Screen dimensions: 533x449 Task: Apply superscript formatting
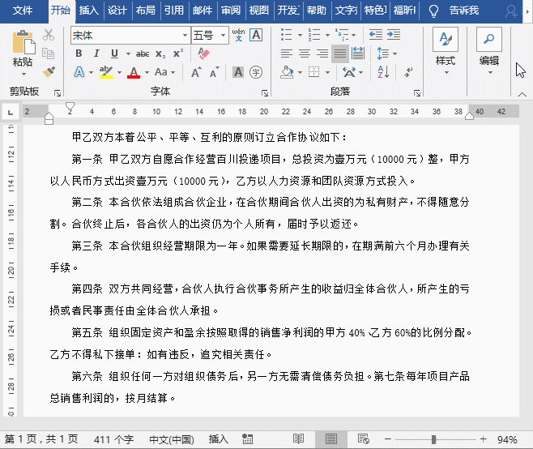point(177,53)
